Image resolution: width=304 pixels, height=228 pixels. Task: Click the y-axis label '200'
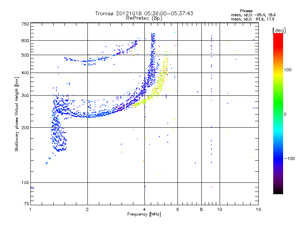coord(25,128)
